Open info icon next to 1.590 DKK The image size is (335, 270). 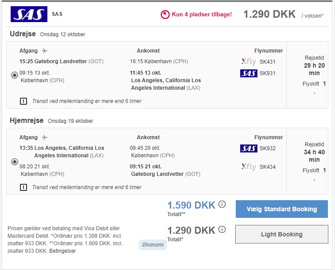click(222, 204)
